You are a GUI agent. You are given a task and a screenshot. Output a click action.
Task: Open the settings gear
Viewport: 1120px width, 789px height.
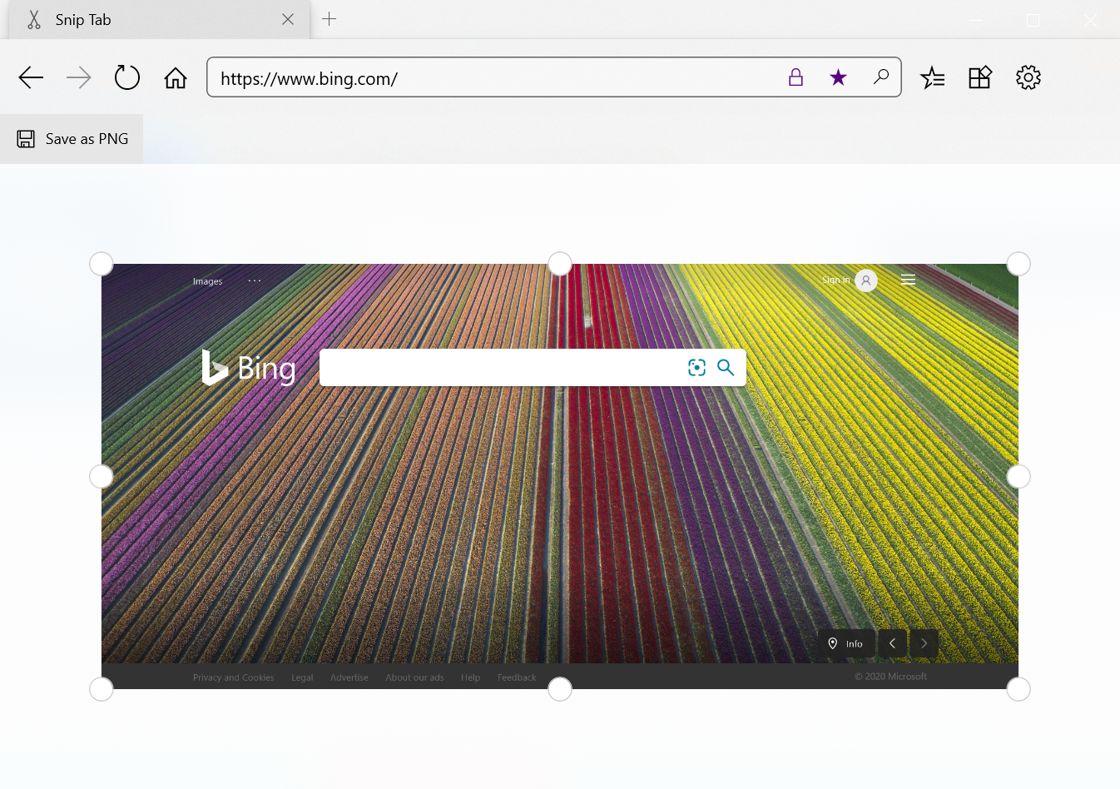(x=1028, y=77)
